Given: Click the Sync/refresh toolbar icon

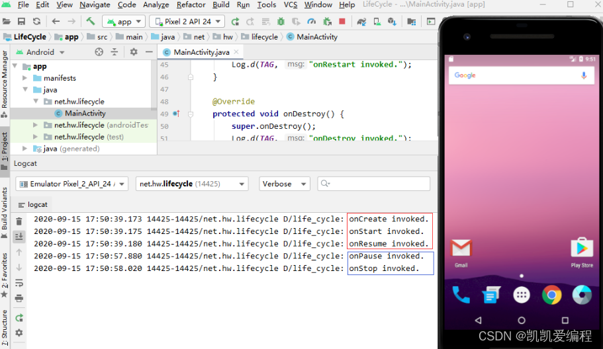Looking at the screenshot, I should [x=36, y=22].
